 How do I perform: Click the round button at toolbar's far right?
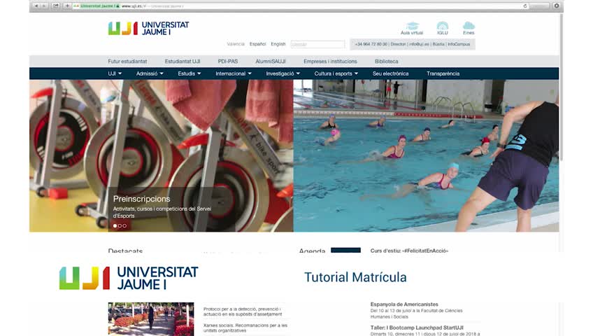pos(557,6)
